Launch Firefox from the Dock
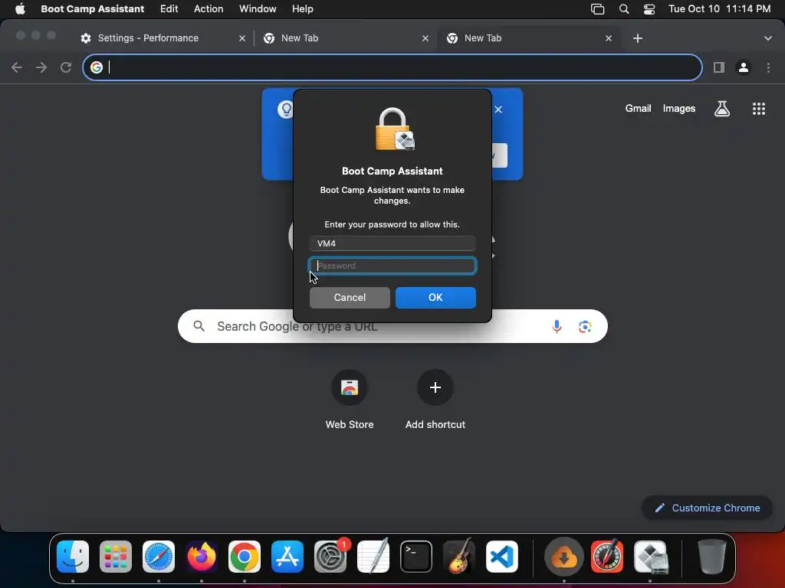The image size is (785, 588). tap(202, 557)
